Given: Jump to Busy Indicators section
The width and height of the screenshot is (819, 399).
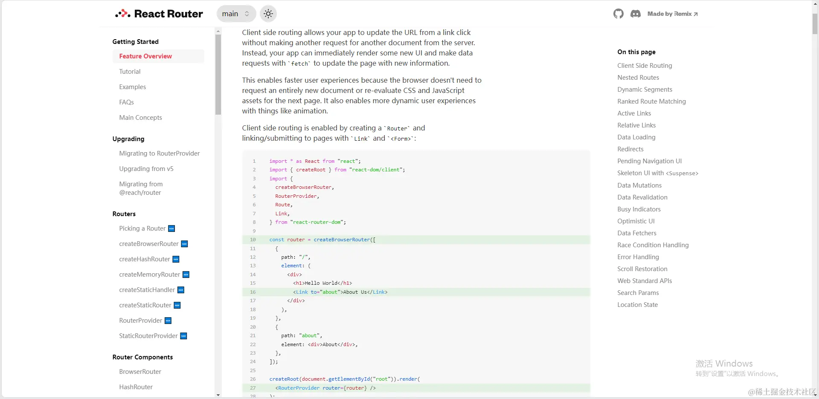Looking at the screenshot, I should [639, 209].
